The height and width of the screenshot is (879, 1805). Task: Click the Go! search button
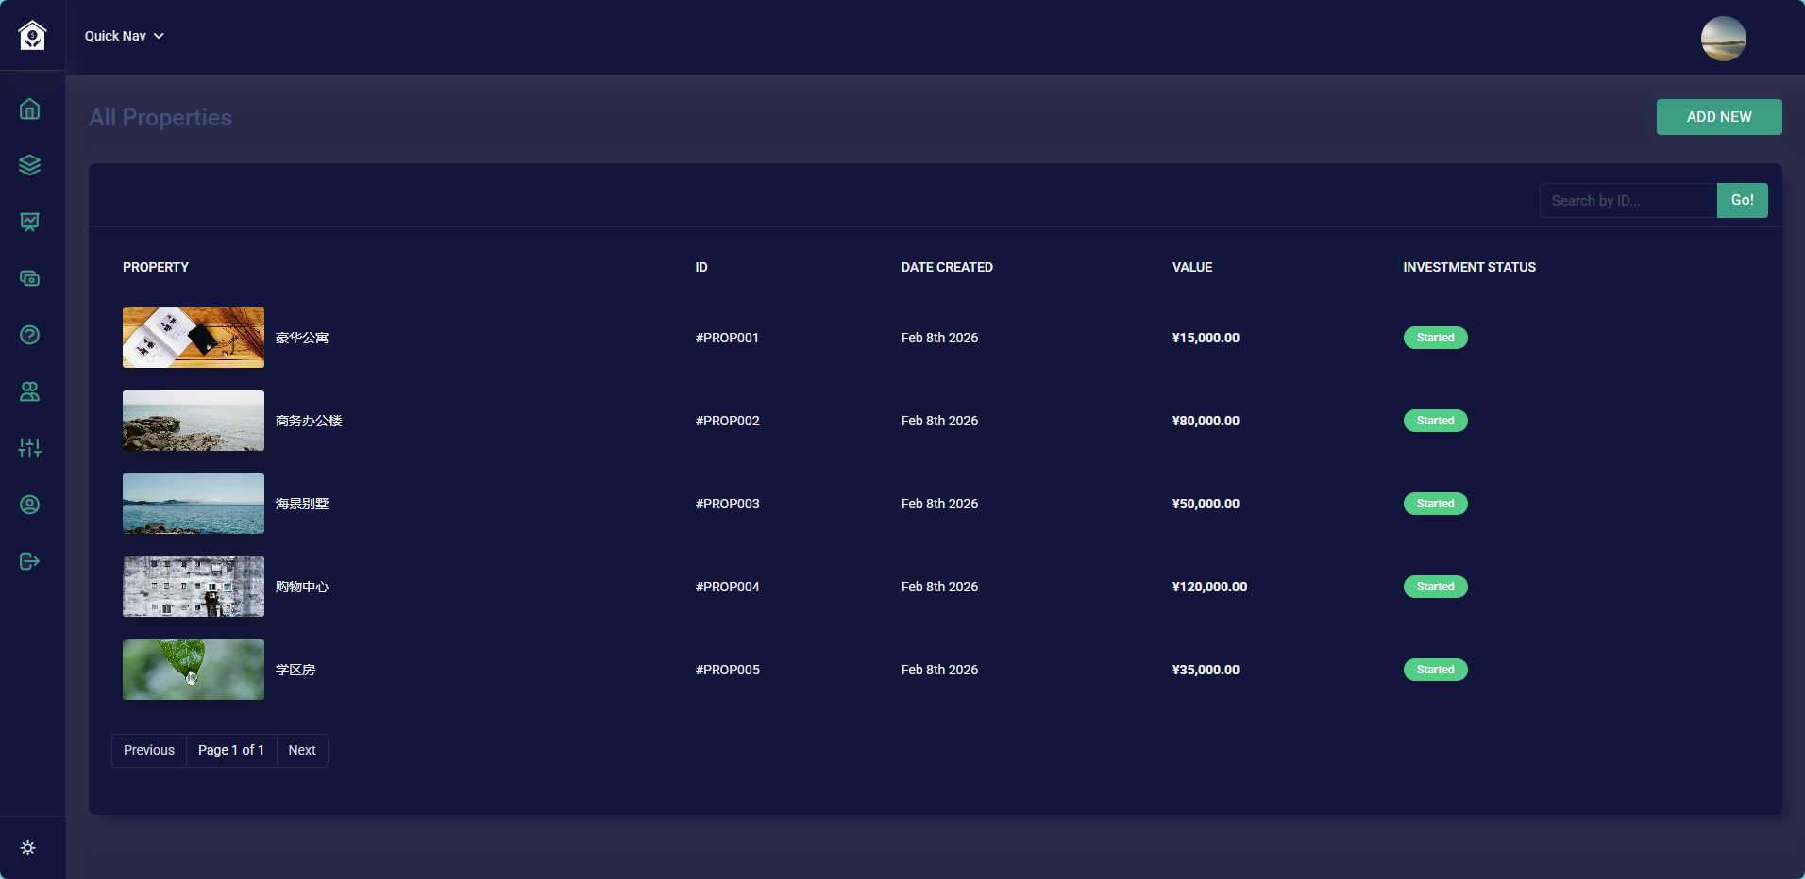1742,200
